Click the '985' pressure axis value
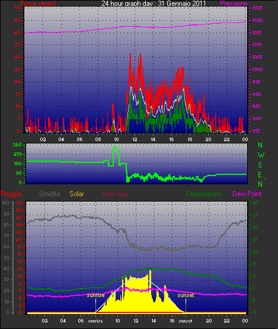278x329 pixels. 257,106
